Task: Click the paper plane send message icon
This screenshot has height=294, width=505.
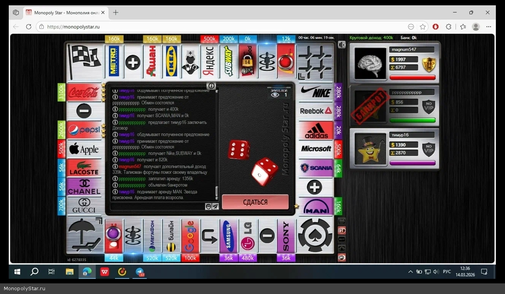Action: click(215, 207)
